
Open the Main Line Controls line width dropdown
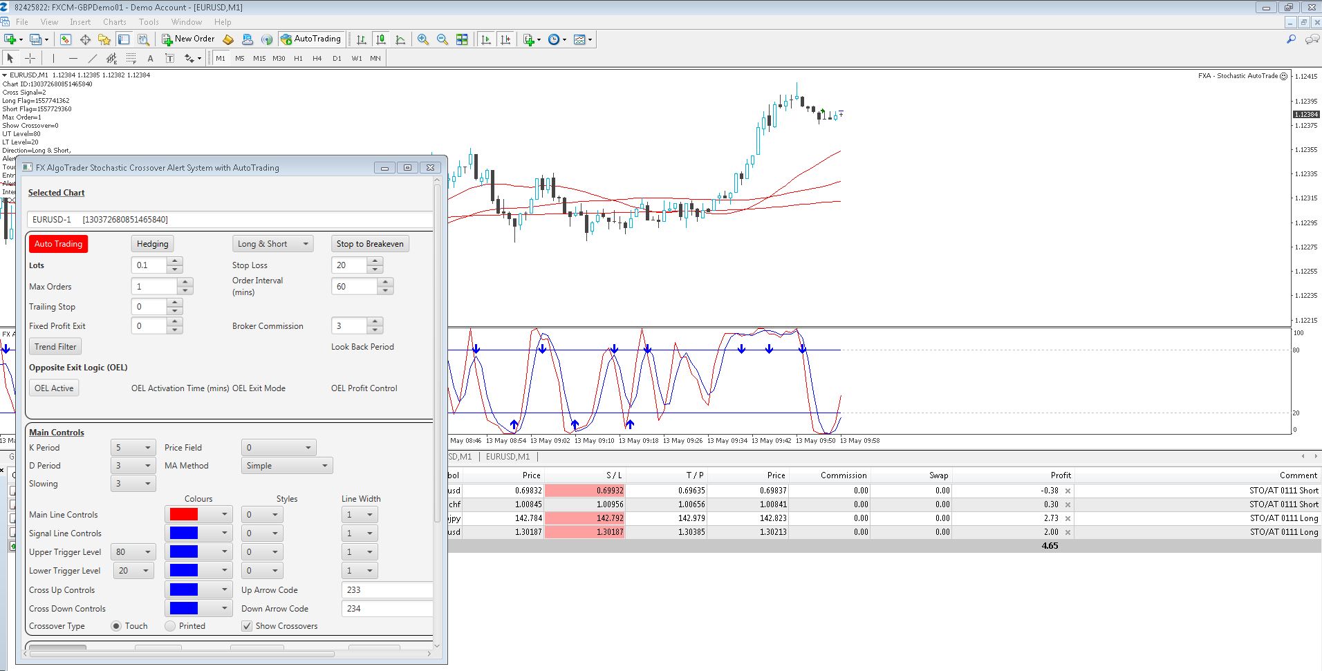(x=360, y=514)
